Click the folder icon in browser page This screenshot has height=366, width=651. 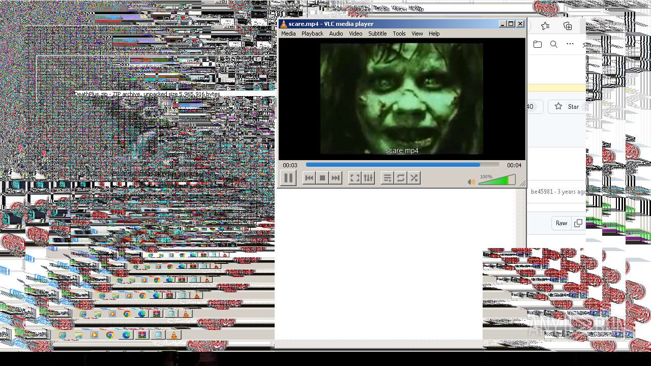coord(538,44)
